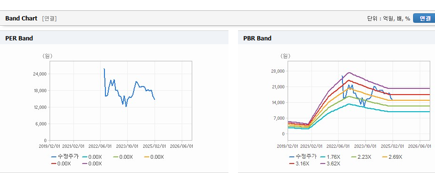Click 2025/02/01 date label in PBR Band
The height and width of the screenshot is (173, 435).
tap(393, 146)
